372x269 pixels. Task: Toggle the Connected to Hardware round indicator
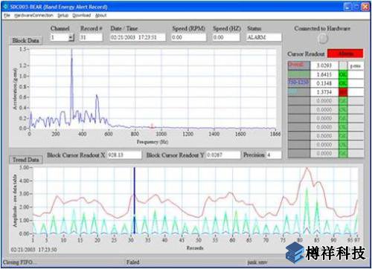click(x=323, y=39)
